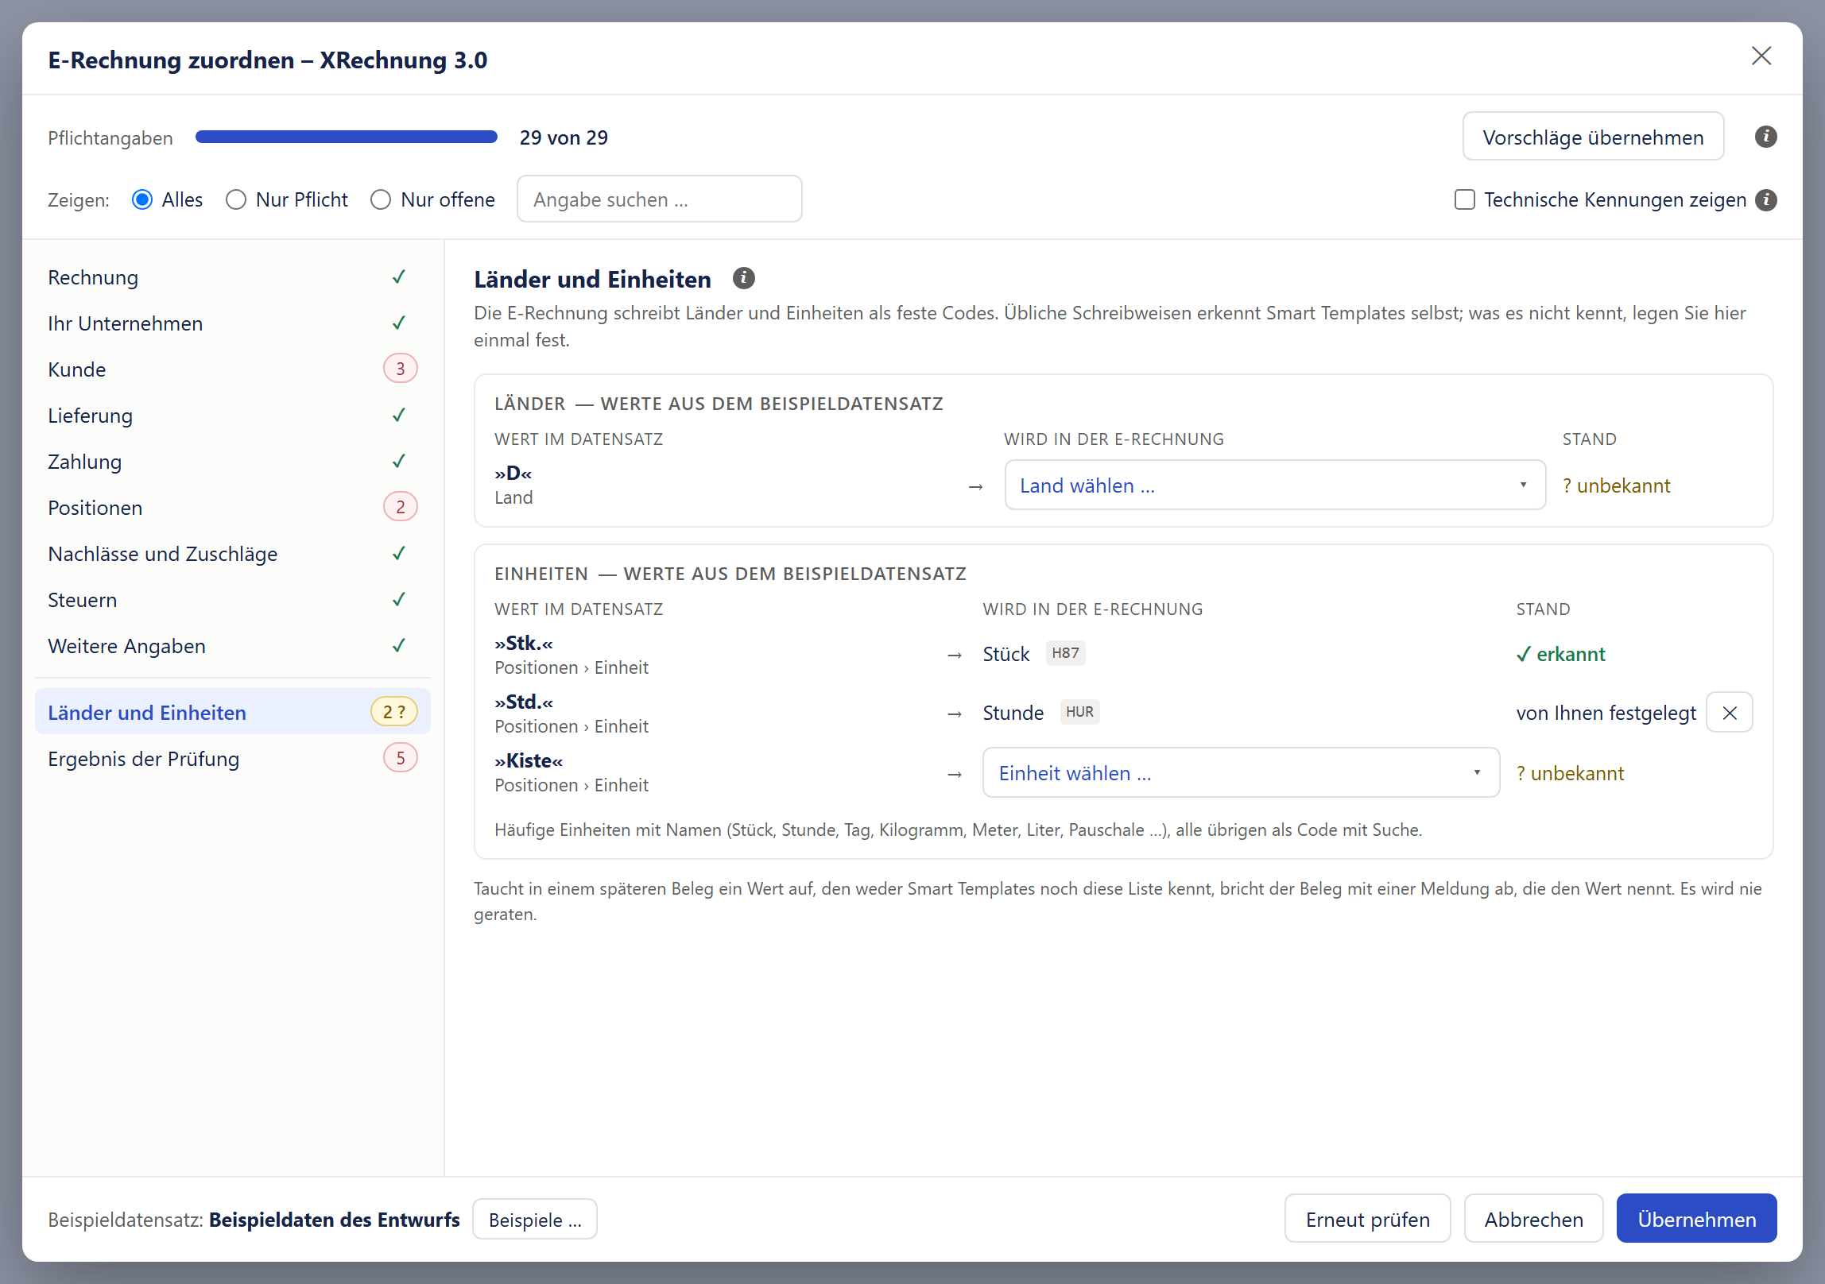Open the Einheit wählen dropdown for Kiste

1241,772
